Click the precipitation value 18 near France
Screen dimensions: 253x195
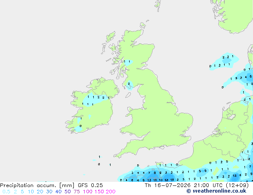[x=172, y=180]
